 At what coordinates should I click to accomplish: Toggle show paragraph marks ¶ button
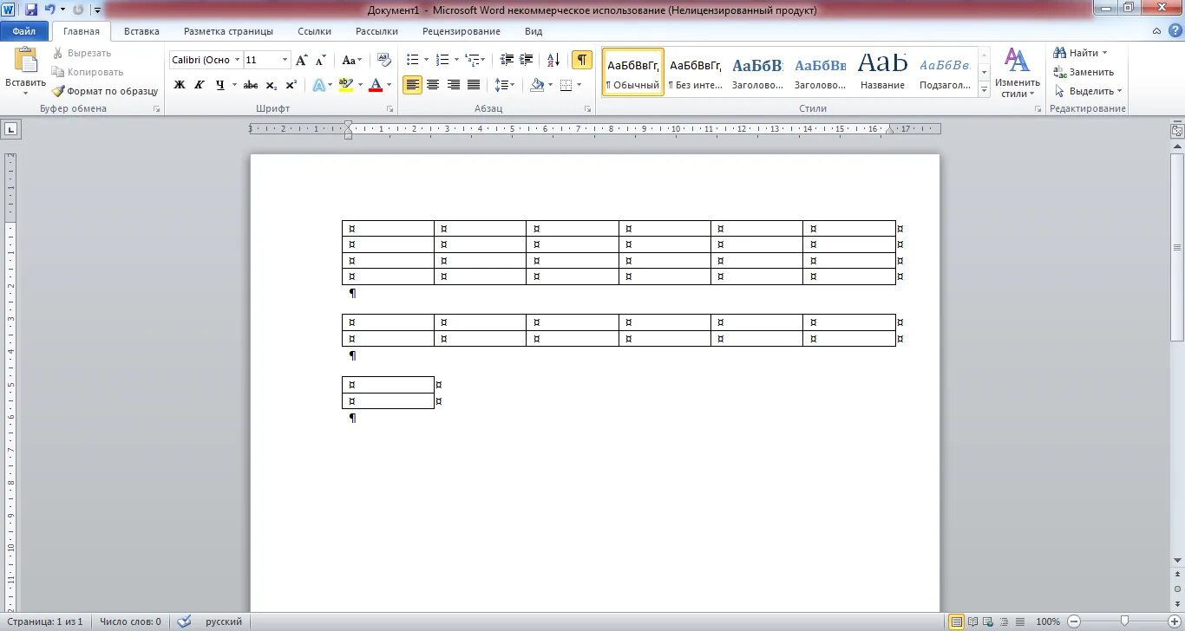point(581,60)
